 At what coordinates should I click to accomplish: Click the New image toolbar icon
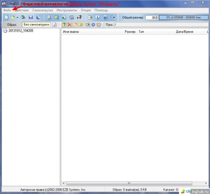pyautogui.click(x=6, y=18)
